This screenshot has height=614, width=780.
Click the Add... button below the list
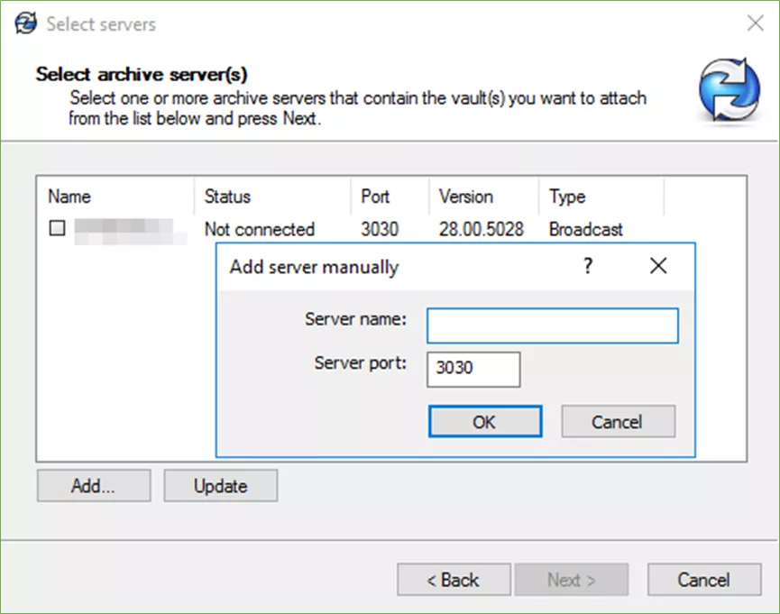tap(93, 486)
